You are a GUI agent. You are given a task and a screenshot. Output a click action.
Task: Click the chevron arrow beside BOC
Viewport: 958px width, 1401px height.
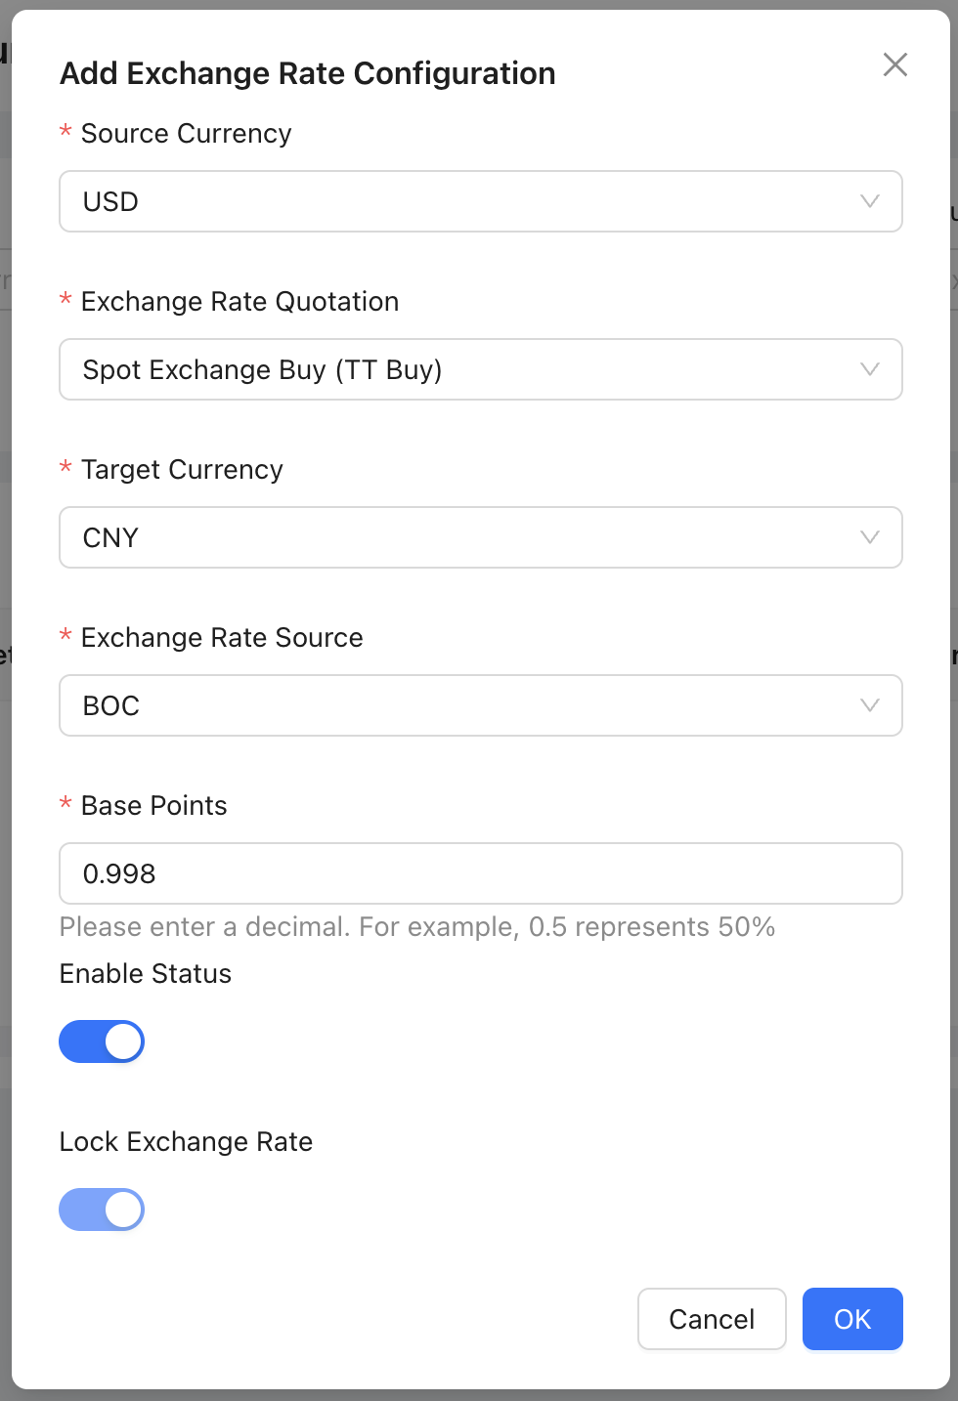pos(869,705)
